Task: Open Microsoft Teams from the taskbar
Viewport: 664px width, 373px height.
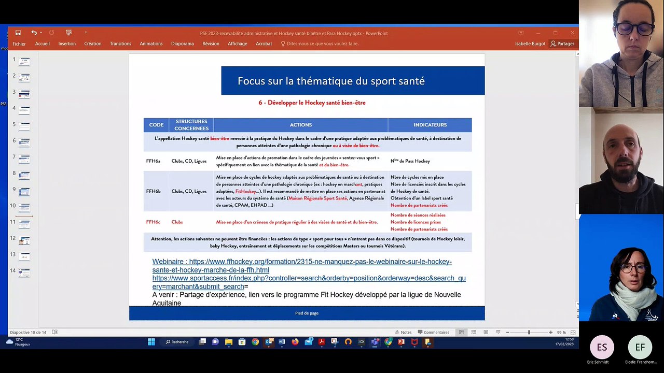Action: [x=375, y=342]
